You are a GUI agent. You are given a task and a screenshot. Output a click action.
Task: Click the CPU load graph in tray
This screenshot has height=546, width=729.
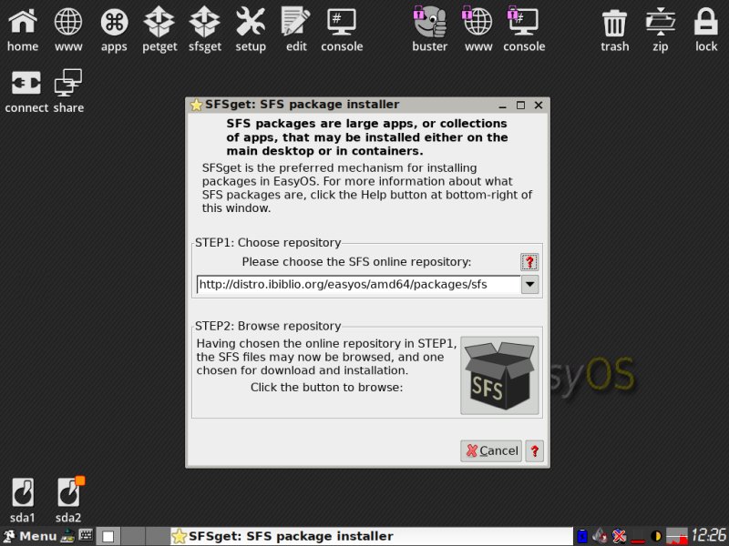[676, 536]
